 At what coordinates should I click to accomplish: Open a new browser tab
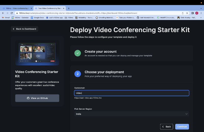pyautogui.click(x=69, y=8)
